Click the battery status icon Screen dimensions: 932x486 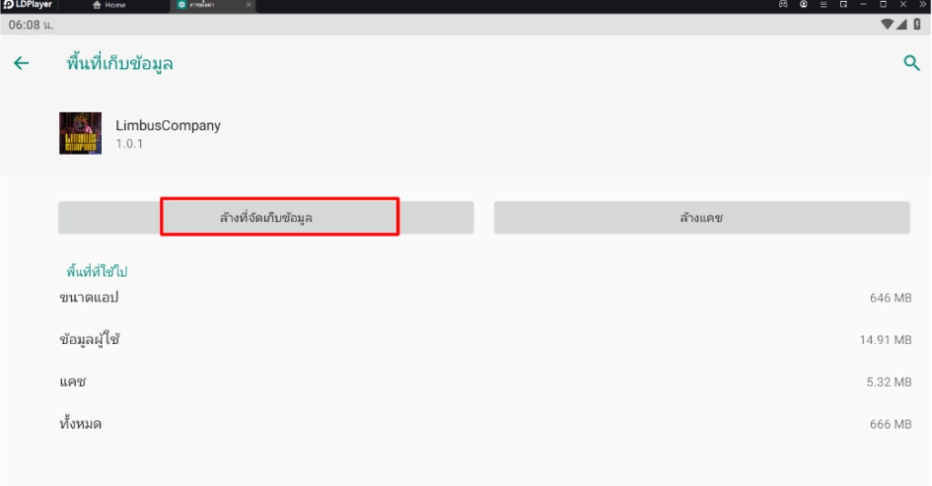917,25
